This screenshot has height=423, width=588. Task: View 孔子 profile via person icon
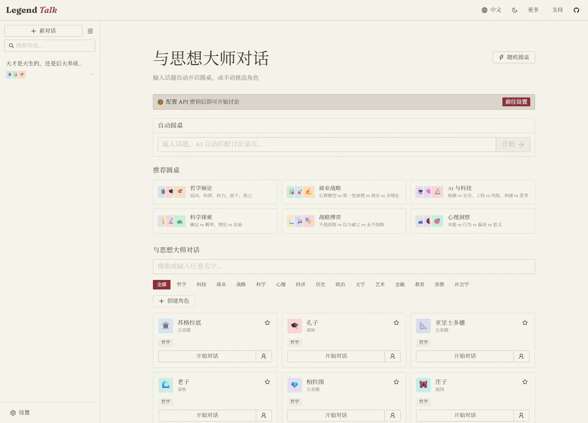point(392,356)
